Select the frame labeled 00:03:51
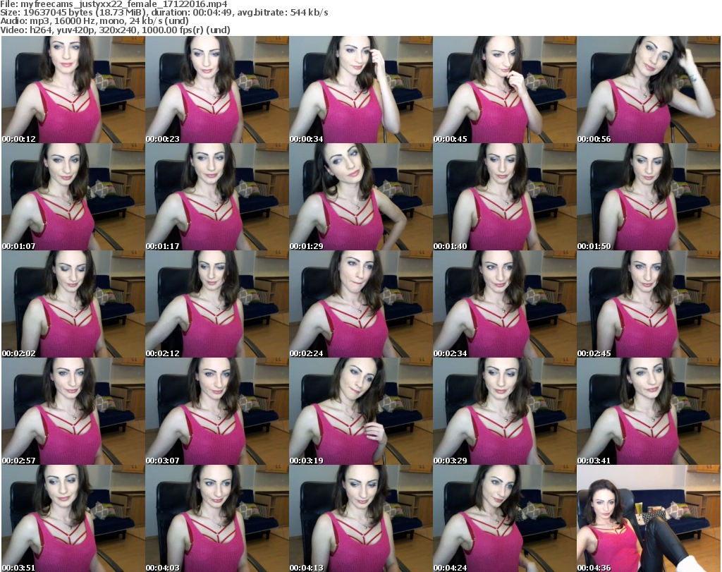The image size is (722, 572). point(73,518)
